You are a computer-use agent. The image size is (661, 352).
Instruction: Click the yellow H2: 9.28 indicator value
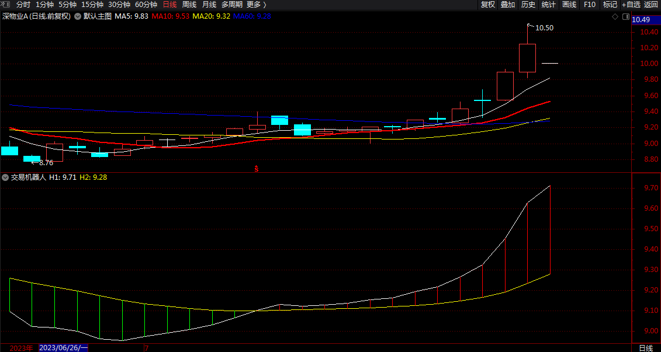[x=93, y=177]
